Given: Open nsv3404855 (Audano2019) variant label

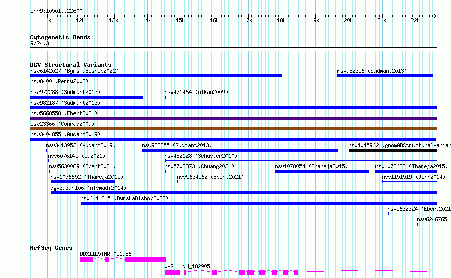Looking at the screenshot, I should click(65, 134).
